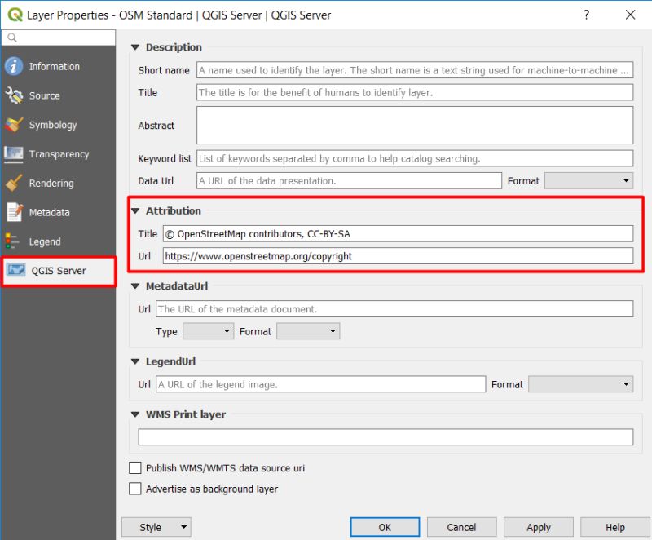Image resolution: width=652 pixels, height=540 pixels.
Task: Select the Source icon in the sidebar
Action: point(15,95)
